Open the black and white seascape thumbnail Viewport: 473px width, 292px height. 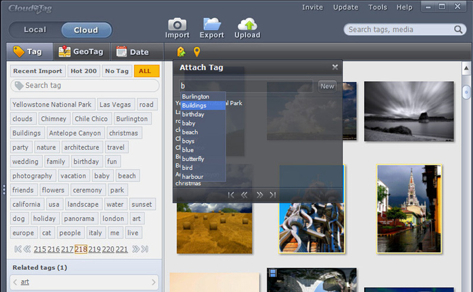click(409, 111)
